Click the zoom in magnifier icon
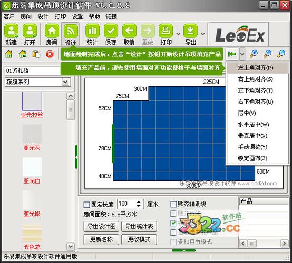Image resolution: width=292 pixels, height=263 pixels. tap(254, 54)
